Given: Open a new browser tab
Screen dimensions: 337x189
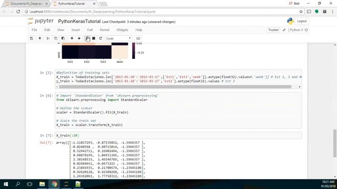Looking at the screenshot, I should pyautogui.click(x=103, y=4).
